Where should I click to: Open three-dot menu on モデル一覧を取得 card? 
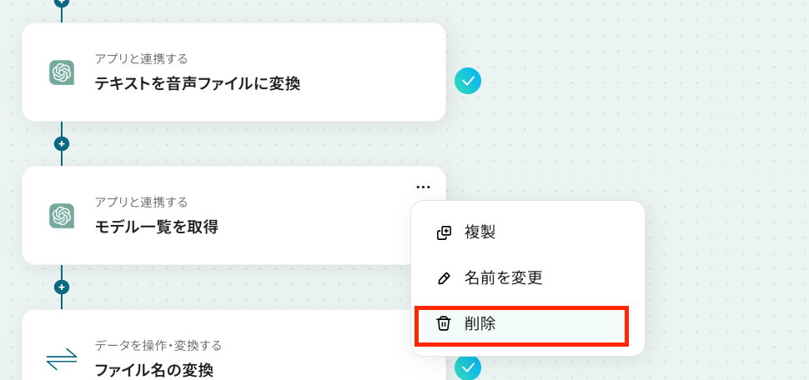click(423, 187)
